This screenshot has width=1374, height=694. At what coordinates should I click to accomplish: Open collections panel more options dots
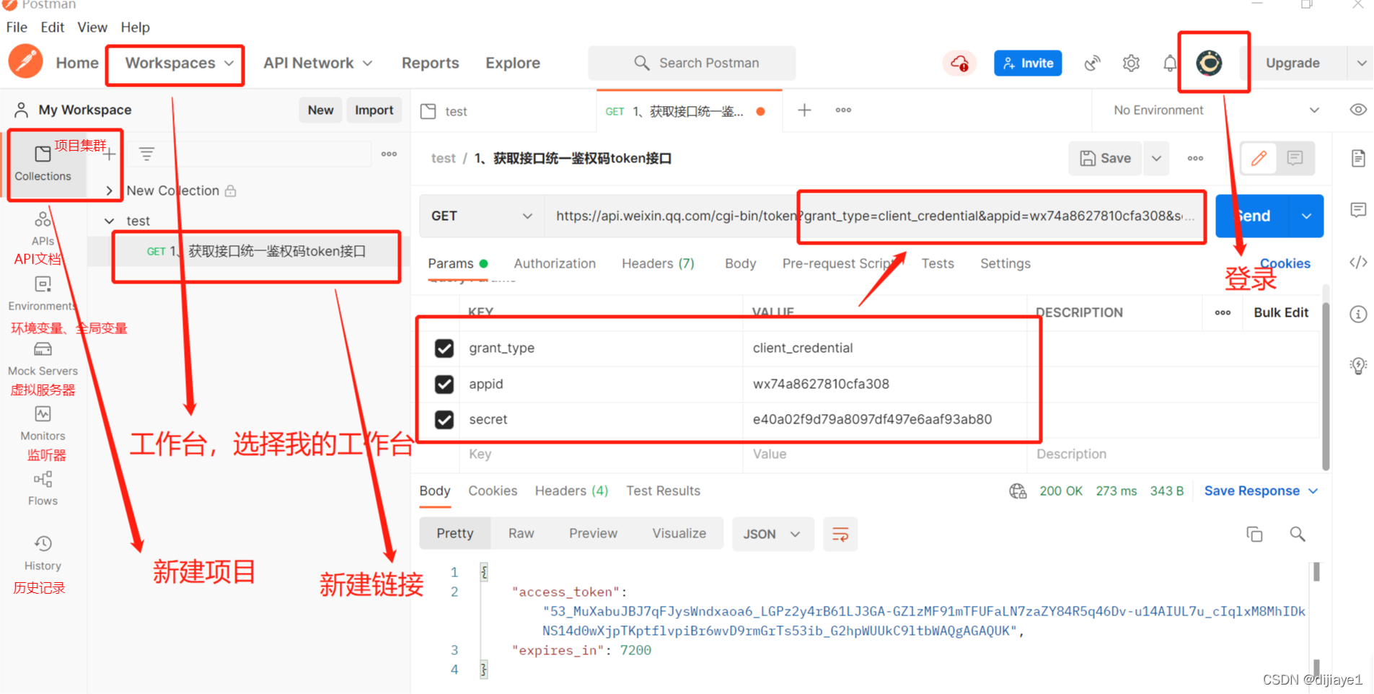click(389, 154)
